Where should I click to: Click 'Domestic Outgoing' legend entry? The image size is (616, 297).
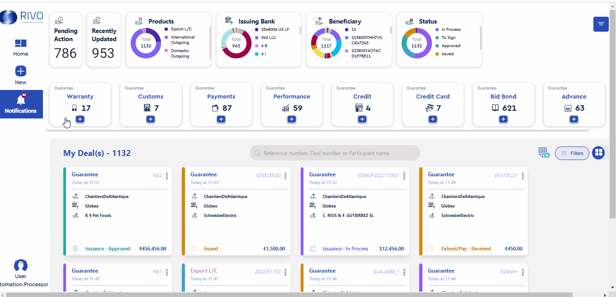(x=180, y=53)
